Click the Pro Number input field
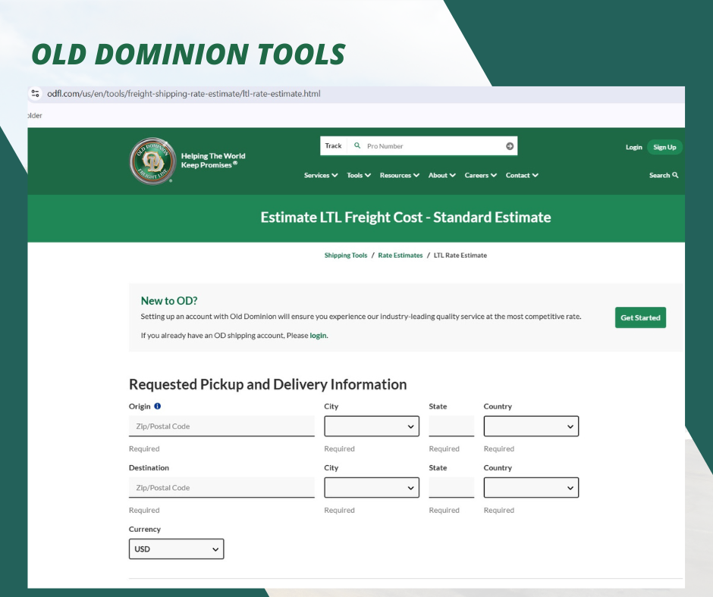This screenshot has width=713, height=597. [433, 146]
